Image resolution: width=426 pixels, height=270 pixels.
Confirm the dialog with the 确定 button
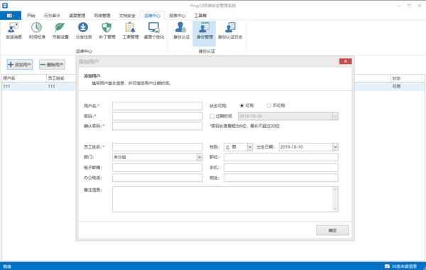332,230
